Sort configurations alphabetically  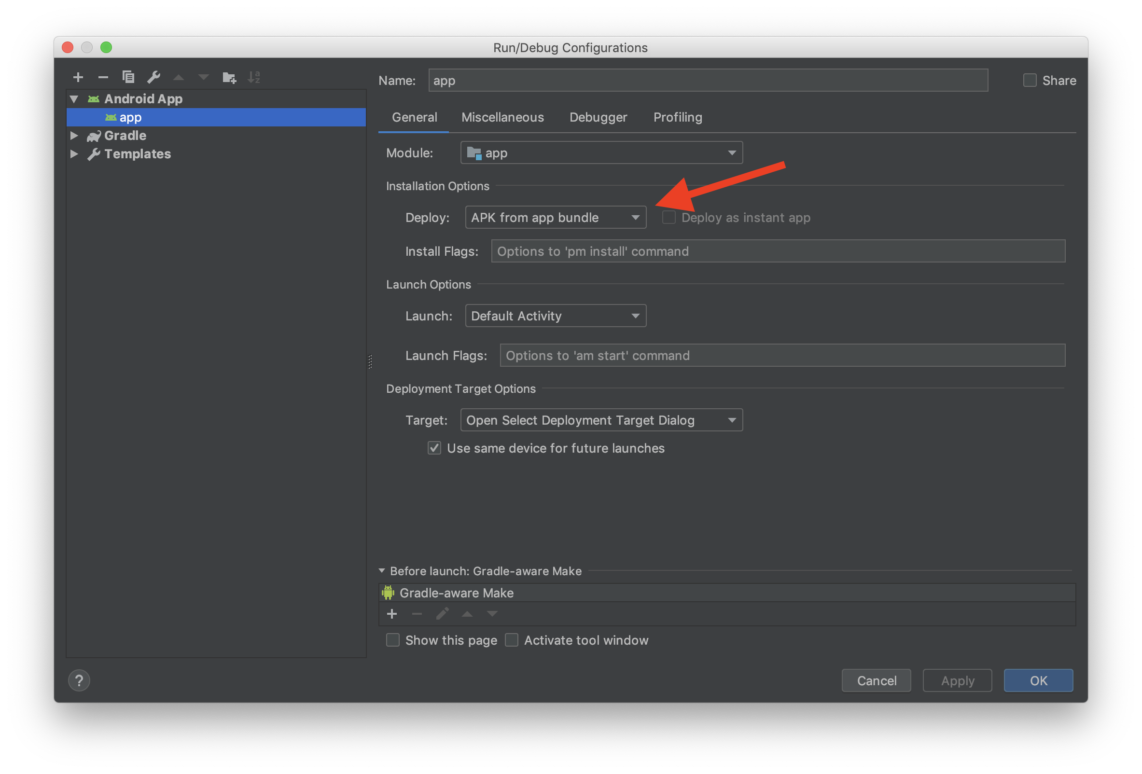tap(254, 77)
